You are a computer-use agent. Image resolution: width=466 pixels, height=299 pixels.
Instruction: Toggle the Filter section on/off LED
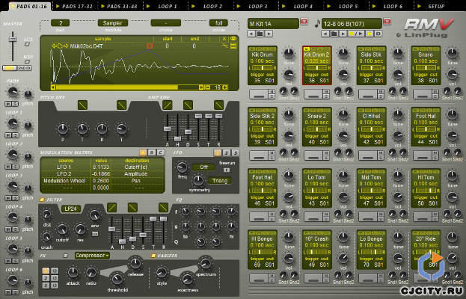click(42, 200)
